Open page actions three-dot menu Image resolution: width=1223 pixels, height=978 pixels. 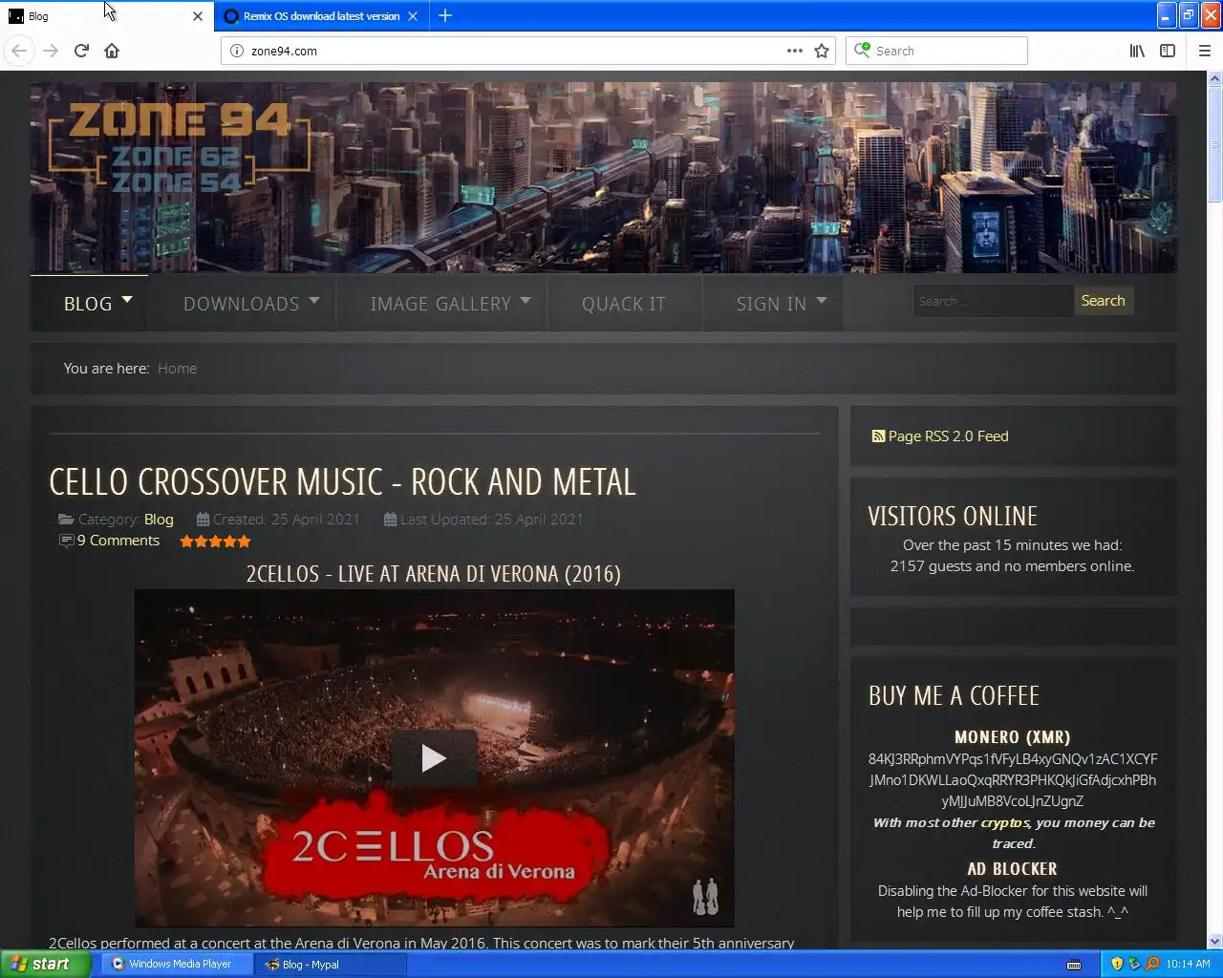click(795, 51)
